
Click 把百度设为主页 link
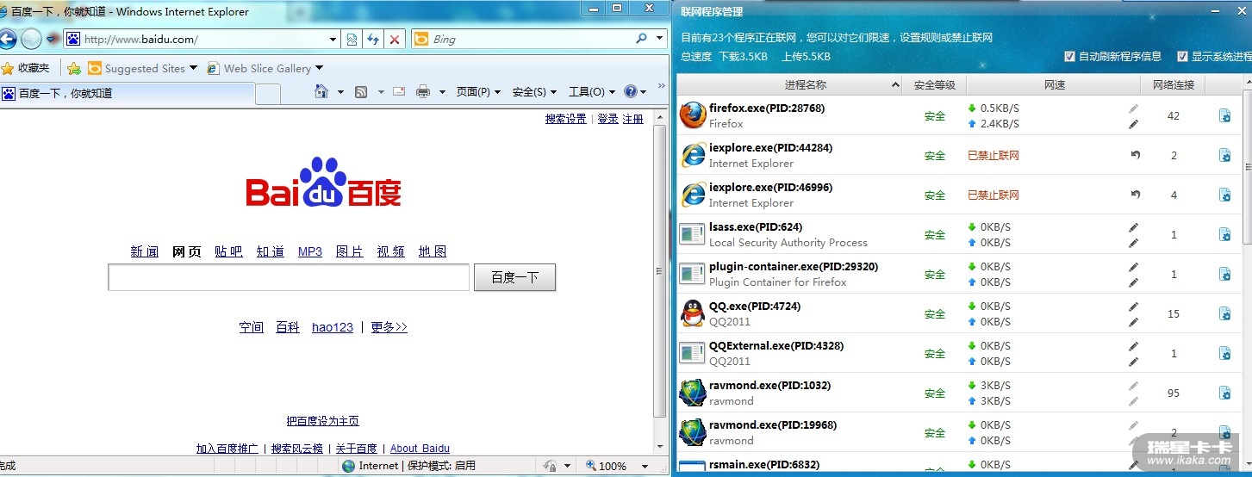pyautogui.click(x=322, y=421)
